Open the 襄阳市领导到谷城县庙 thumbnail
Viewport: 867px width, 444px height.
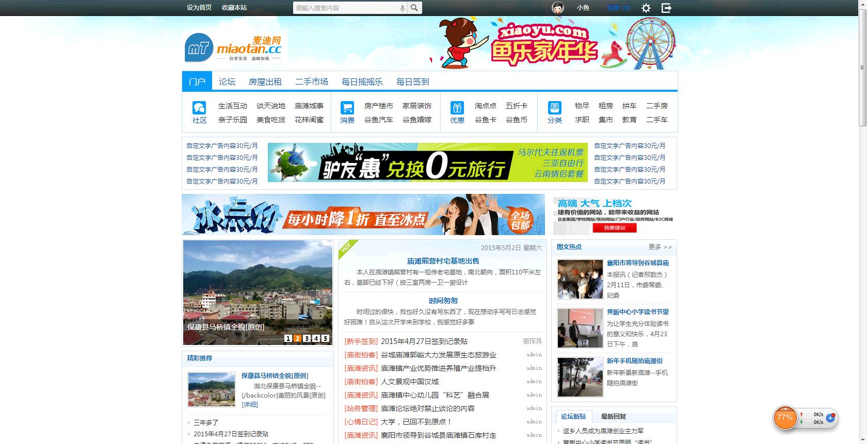click(580, 279)
